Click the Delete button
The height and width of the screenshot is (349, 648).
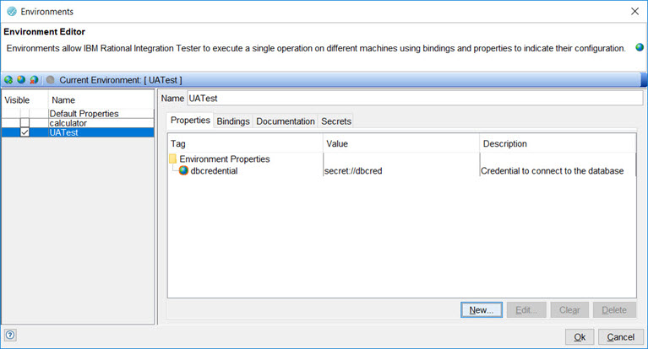(614, 310)
